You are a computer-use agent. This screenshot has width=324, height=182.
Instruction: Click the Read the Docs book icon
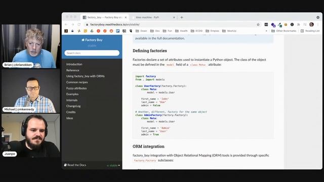click(x=65, y=165)
